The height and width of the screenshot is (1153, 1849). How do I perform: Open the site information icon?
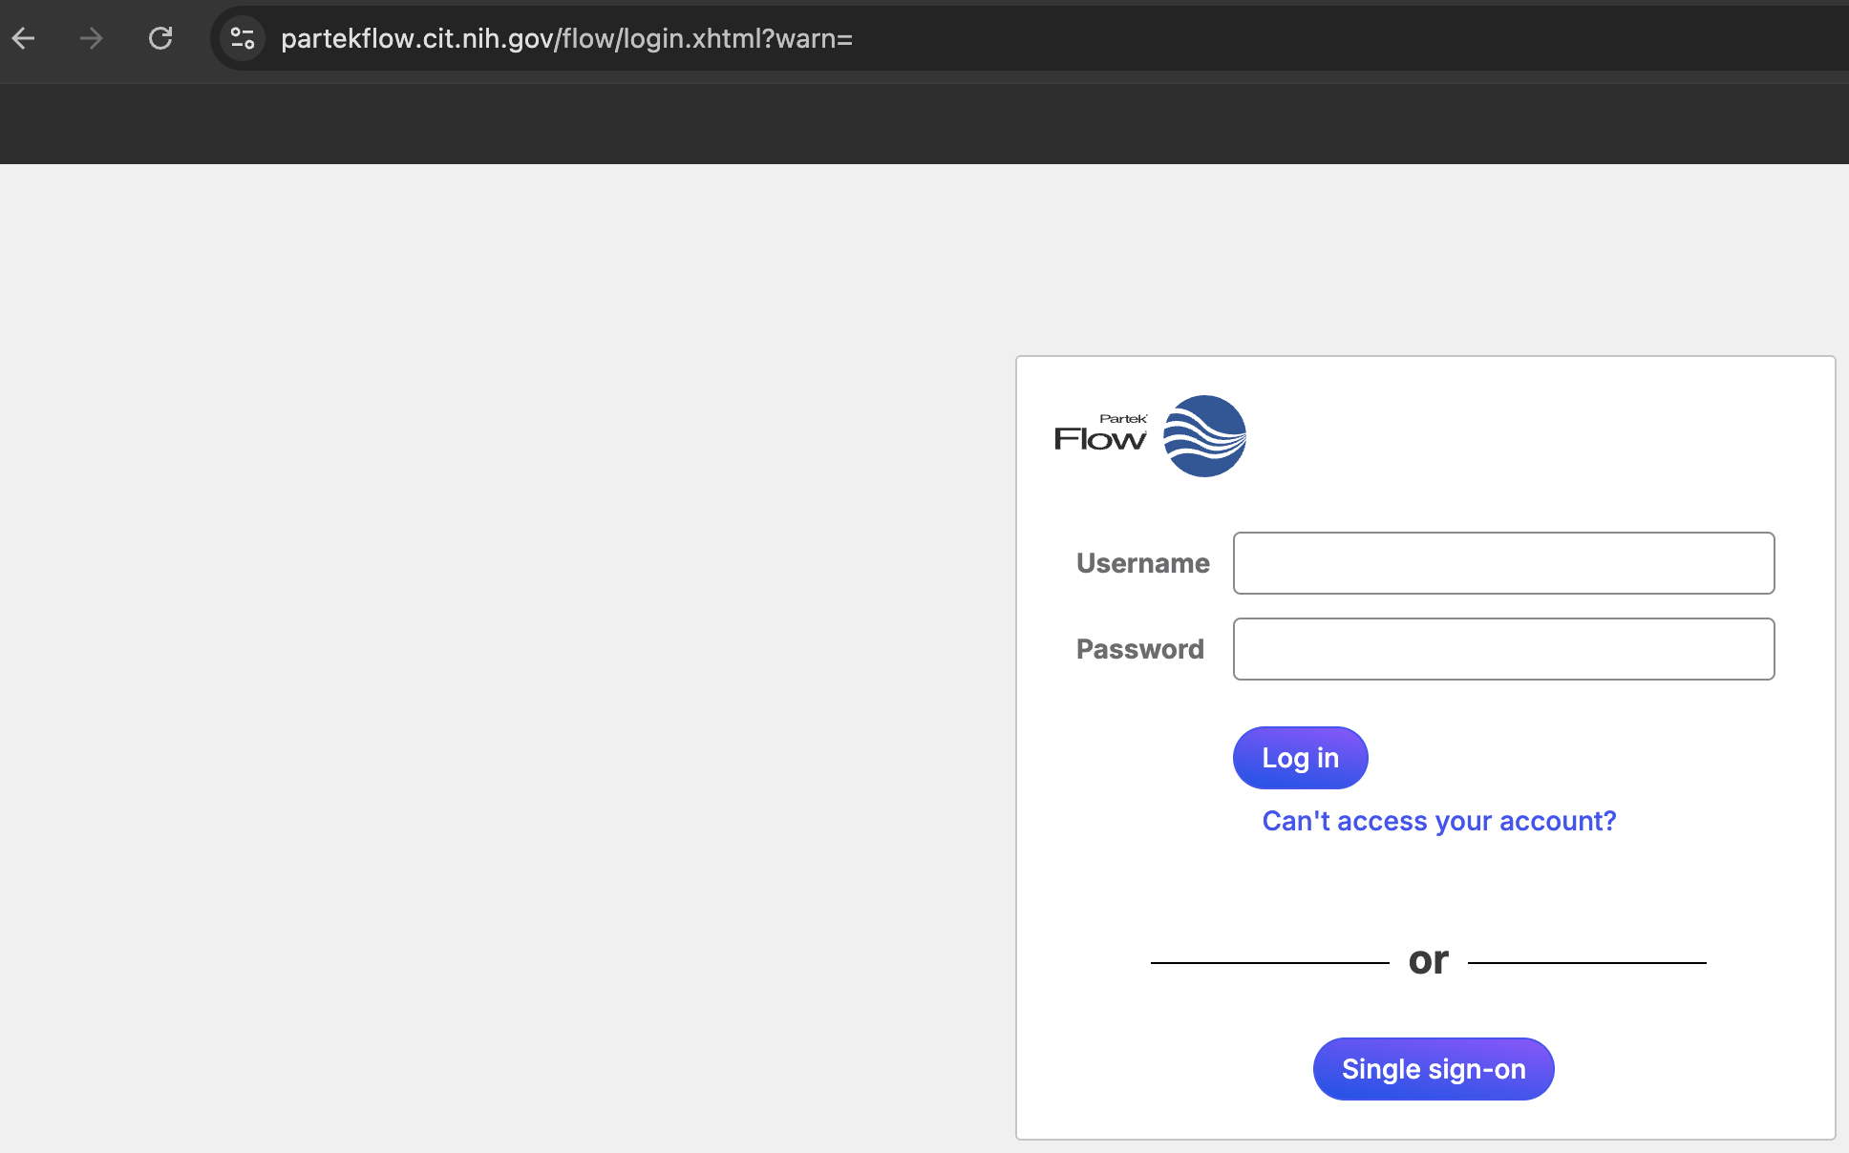[243, 38]
